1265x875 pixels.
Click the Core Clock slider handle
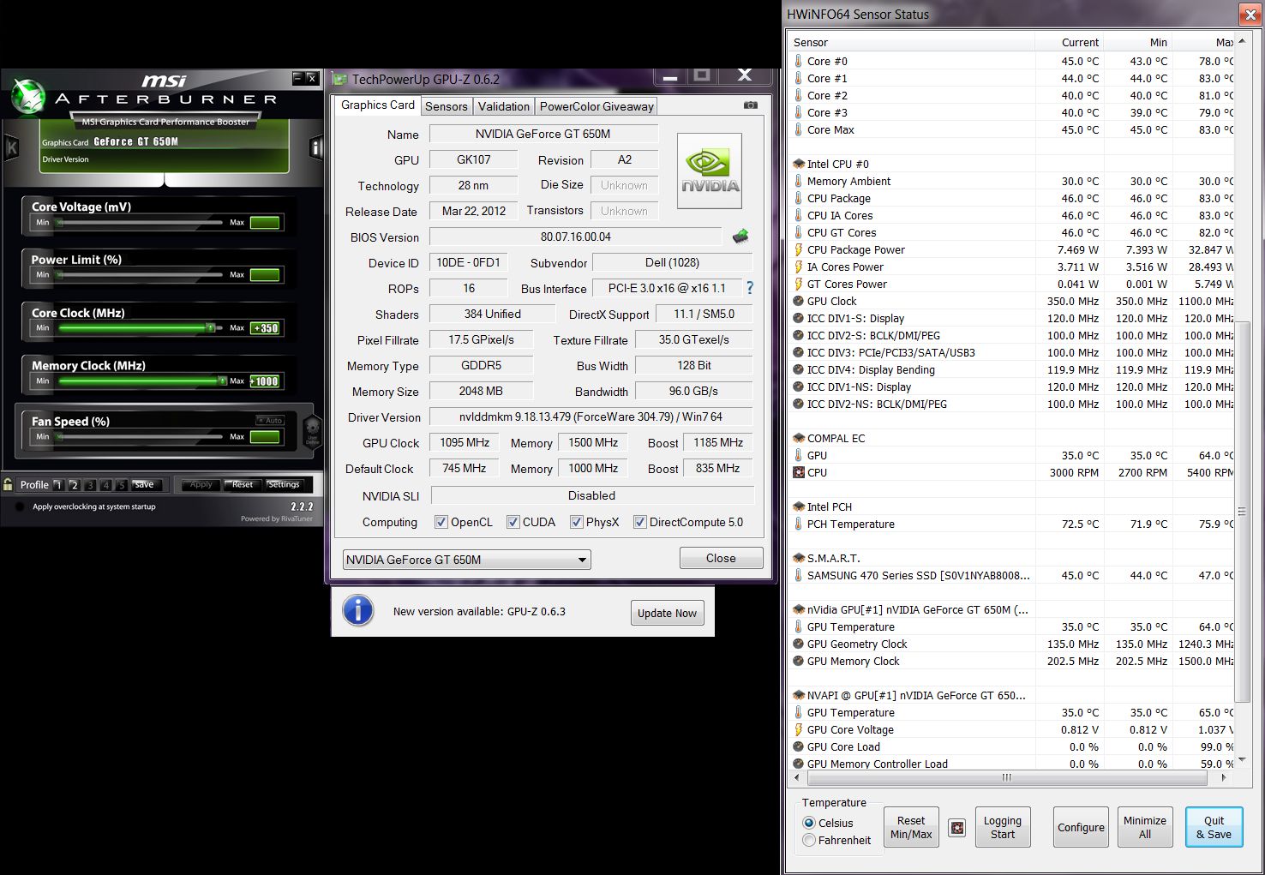point(211,327)
